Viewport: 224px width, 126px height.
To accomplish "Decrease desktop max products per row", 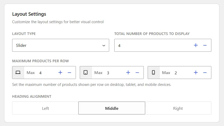I will tap(69, 73).
